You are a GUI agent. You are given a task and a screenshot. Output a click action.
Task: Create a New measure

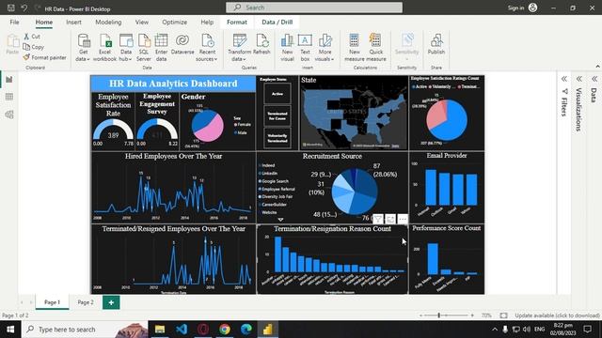tap(355, 48)
